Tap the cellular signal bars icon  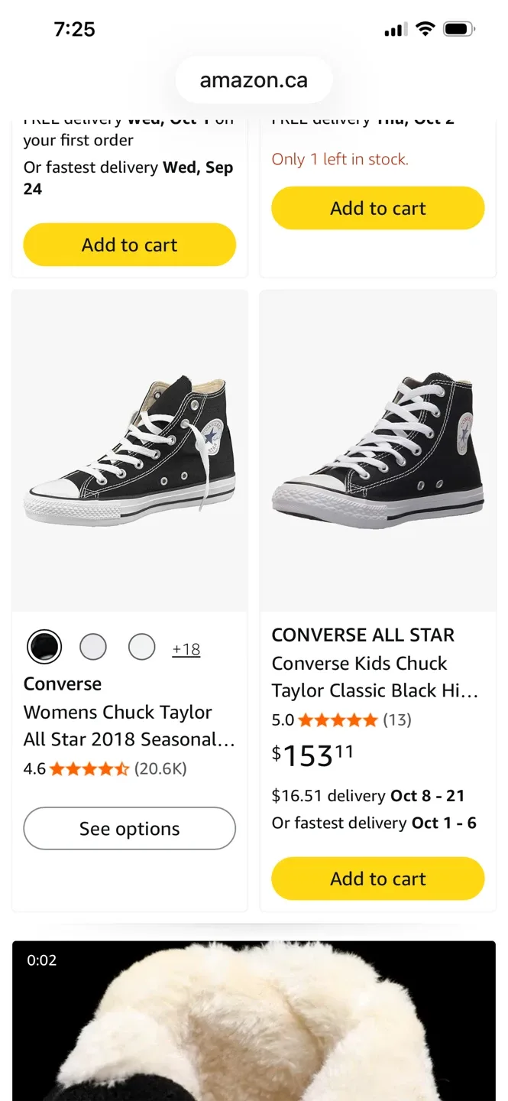(x=394, y=28)
